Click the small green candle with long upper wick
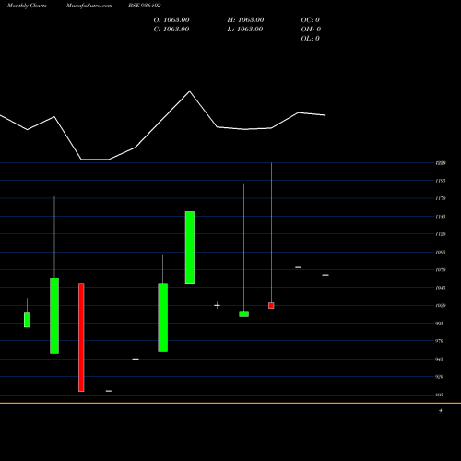This screenshot has height=461, width=461. pos(244,313)
